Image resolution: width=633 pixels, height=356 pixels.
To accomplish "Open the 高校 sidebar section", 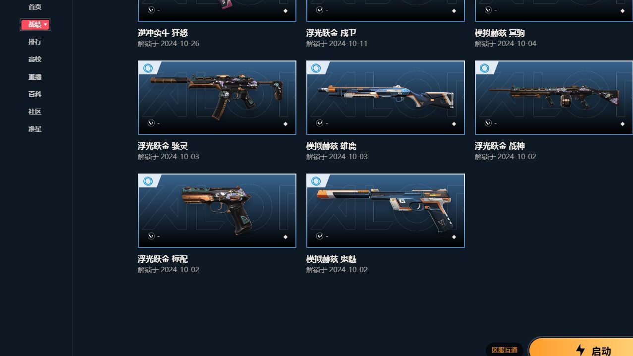I will tap(35, 59).
